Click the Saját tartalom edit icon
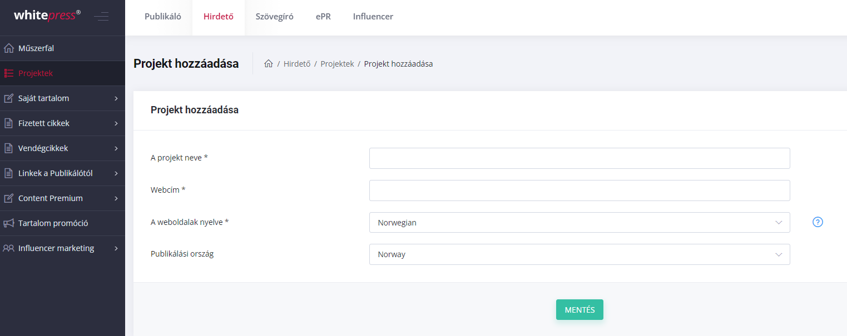847x336 pixels. point(8,98)
